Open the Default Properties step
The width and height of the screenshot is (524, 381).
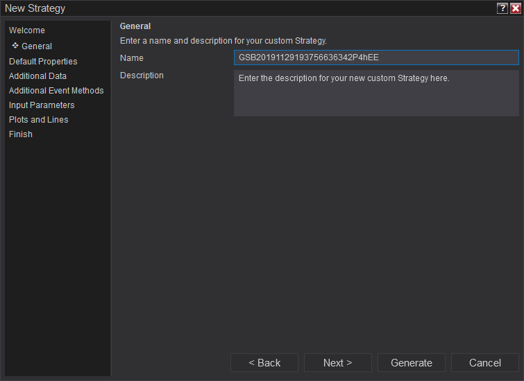[43, 62]
